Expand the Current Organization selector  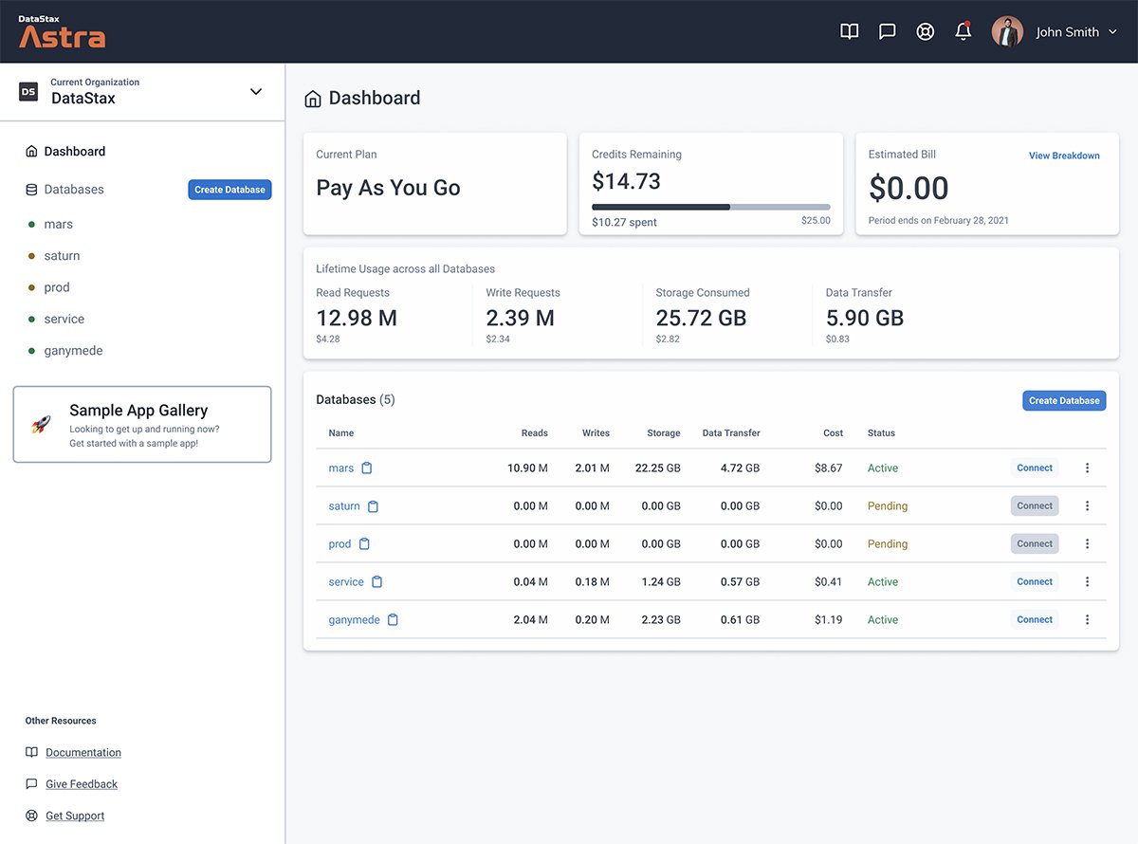pyautogui.click(x=255, y=91)
